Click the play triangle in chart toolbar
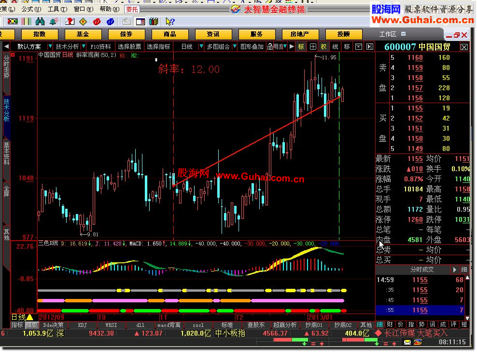Viewport: 477px width, 352px height. (292, 46)
